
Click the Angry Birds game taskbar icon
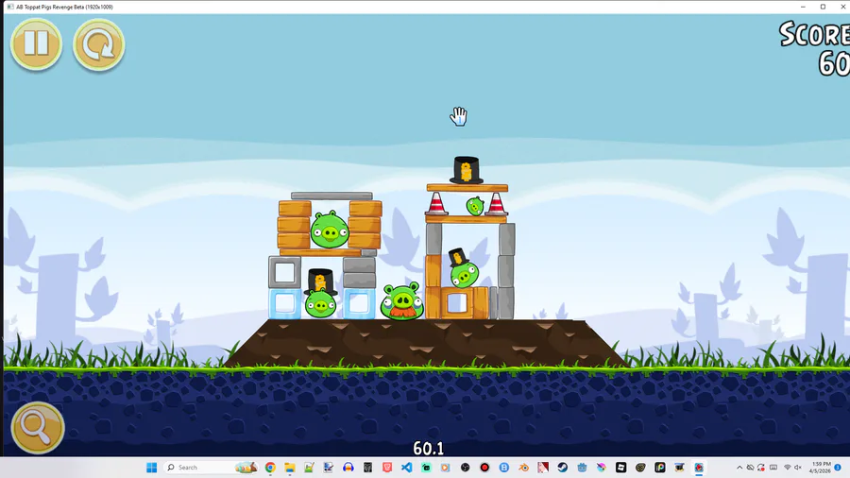(x=699, y=468)
